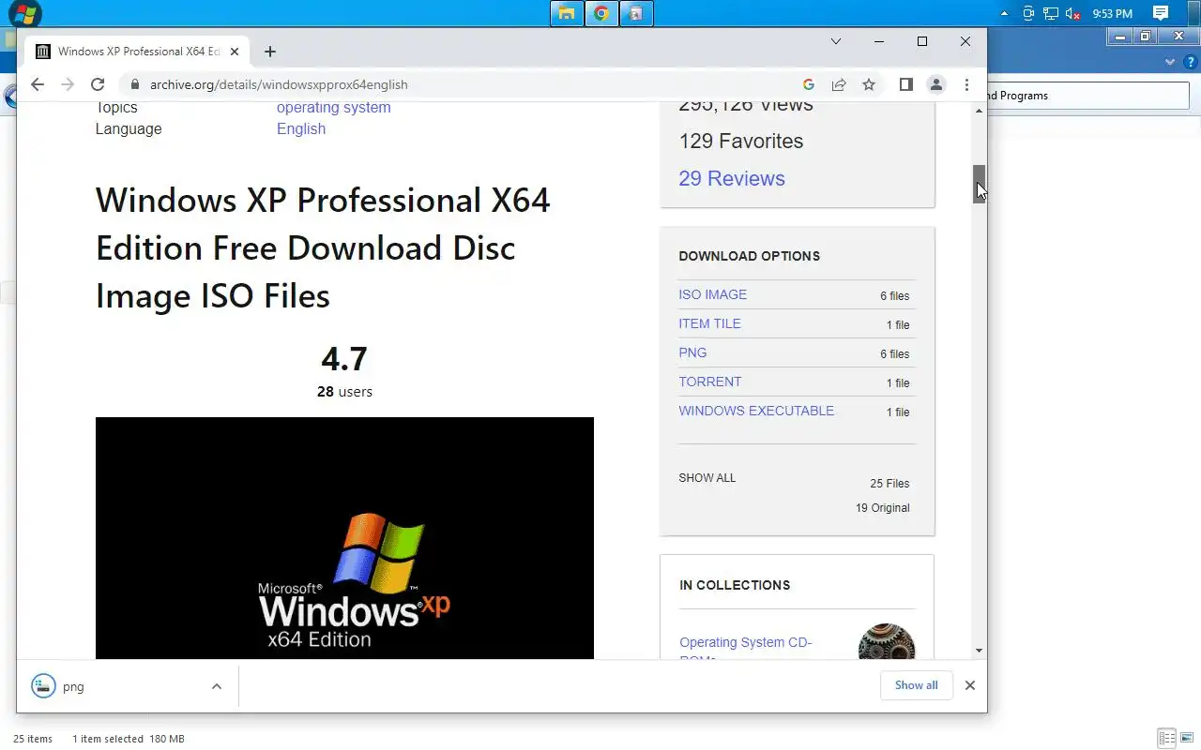
Task: Open the tab search dropdown
Action: (836, 41)
